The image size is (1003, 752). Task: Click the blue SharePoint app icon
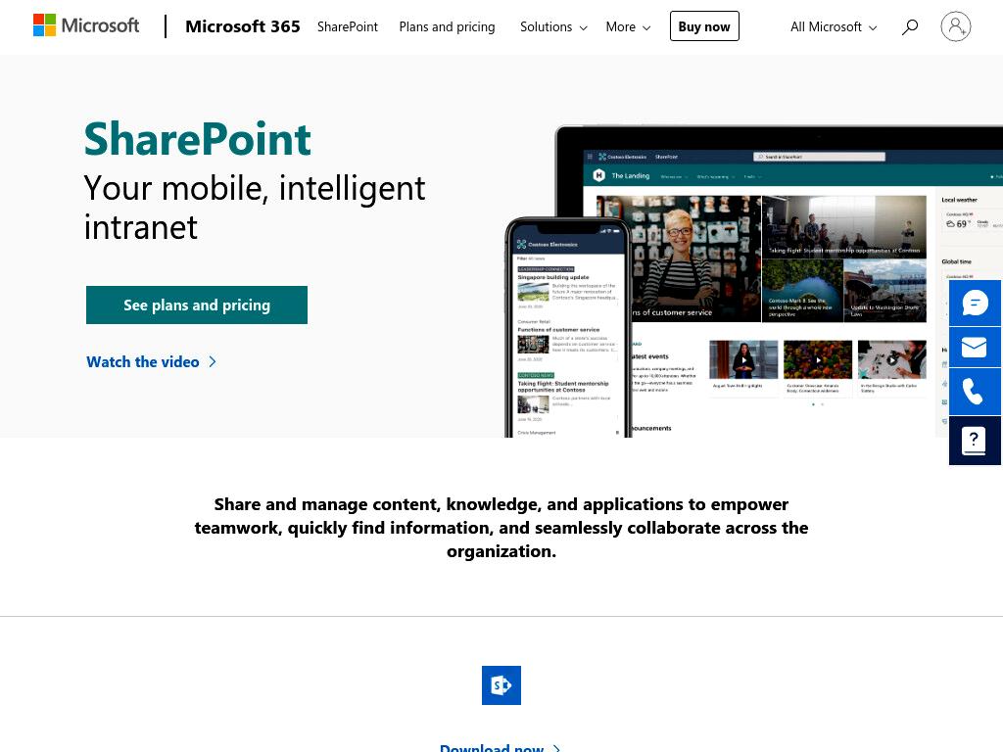point(501,685)
